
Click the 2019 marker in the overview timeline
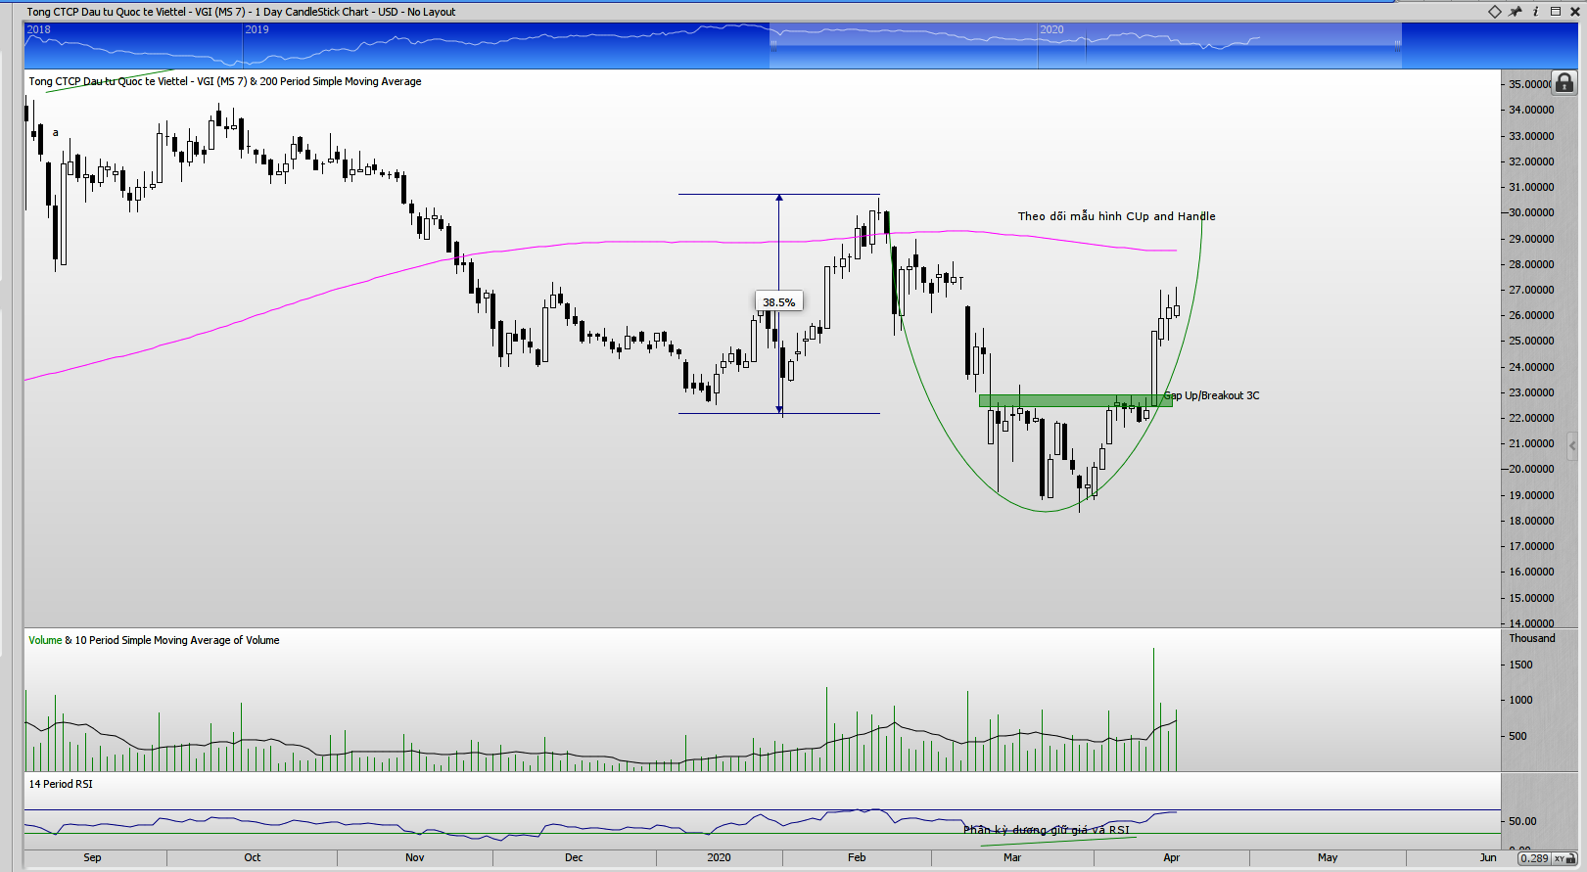coord(257,29)
